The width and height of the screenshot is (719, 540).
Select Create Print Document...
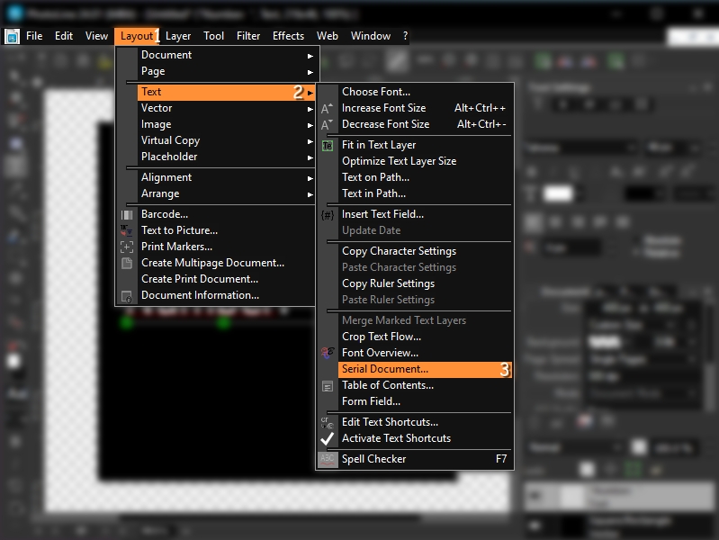(x=200, y=279)
